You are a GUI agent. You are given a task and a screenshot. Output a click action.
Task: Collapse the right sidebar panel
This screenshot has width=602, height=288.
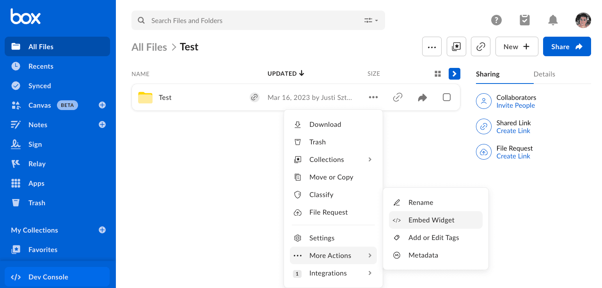455,74
